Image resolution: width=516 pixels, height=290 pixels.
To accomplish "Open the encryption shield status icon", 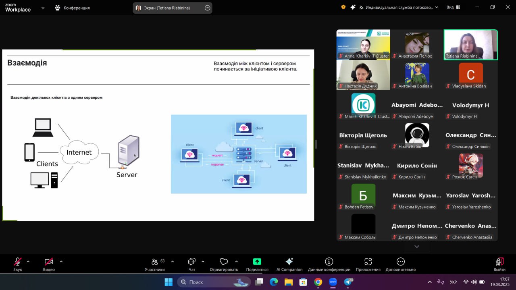I will [x=343, y=7].
